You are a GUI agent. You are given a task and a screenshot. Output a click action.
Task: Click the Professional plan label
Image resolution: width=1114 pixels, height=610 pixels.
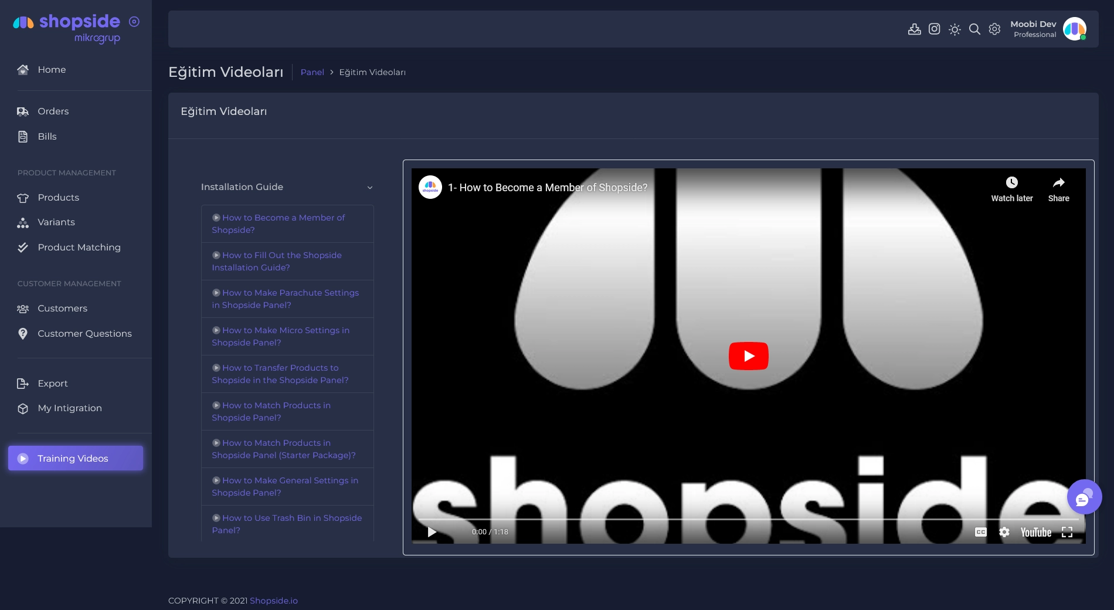(x=1035, y=35)
